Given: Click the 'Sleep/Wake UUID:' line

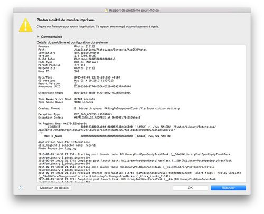Looking at the screenshot, I should [x=84, y=93].
